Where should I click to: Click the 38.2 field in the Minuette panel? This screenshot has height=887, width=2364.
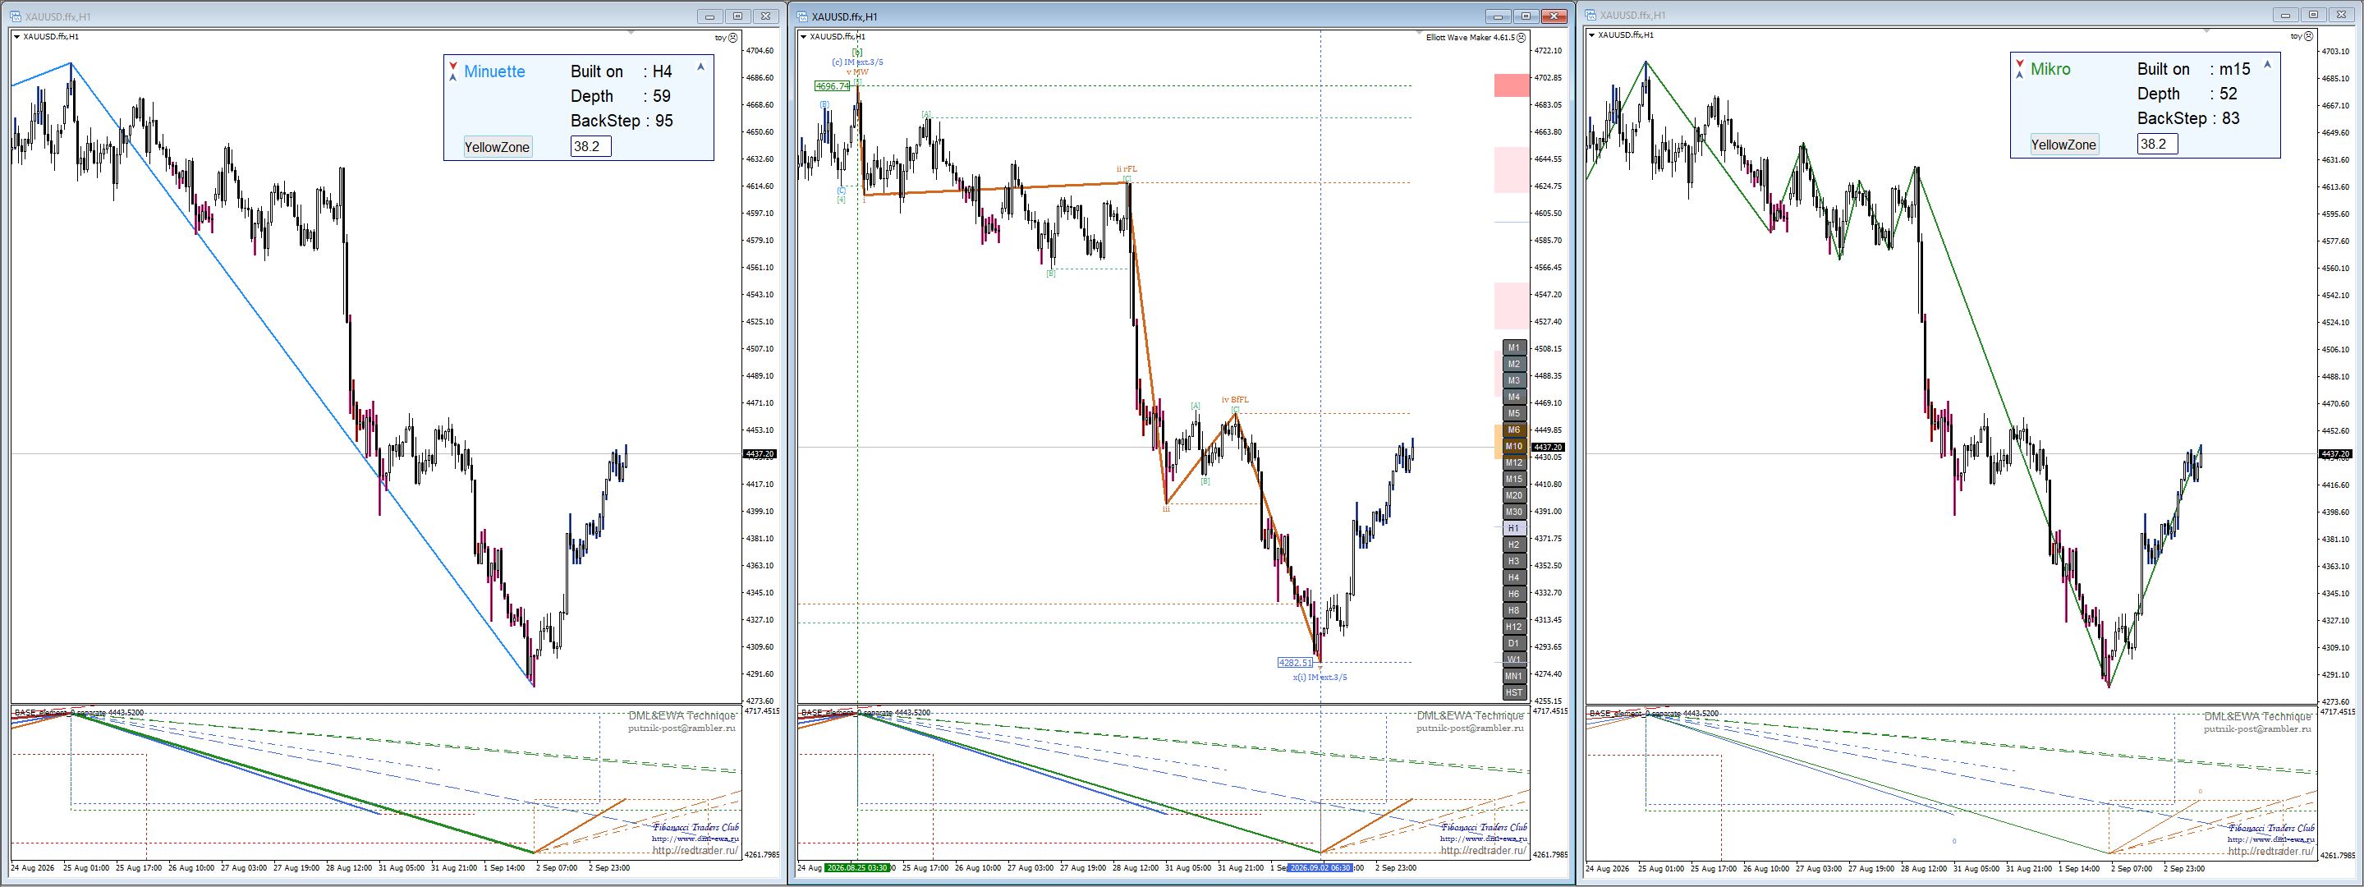[591, 146]
